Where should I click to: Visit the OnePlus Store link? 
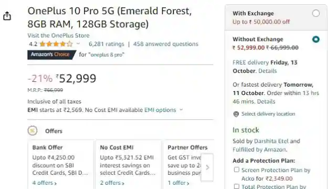coord(58,35)
